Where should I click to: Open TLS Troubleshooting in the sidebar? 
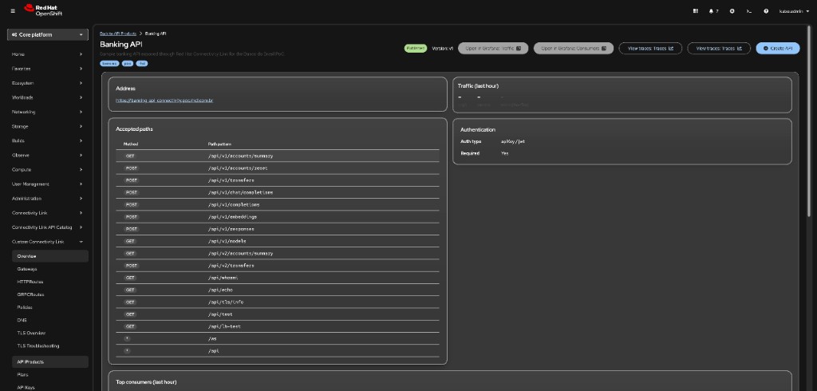click(50, 346)
